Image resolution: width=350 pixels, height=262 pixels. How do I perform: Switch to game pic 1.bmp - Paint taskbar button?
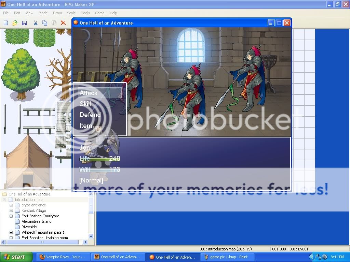click(x=227, y=257)
